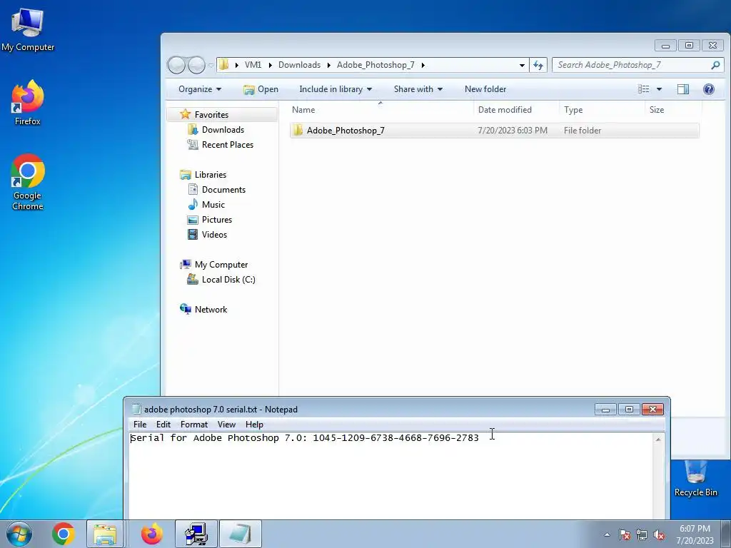Expand arrow after Adobe_Photoshop_7 in breadcrumb
The height and width of the screenshot is (548, 731).
423,65
